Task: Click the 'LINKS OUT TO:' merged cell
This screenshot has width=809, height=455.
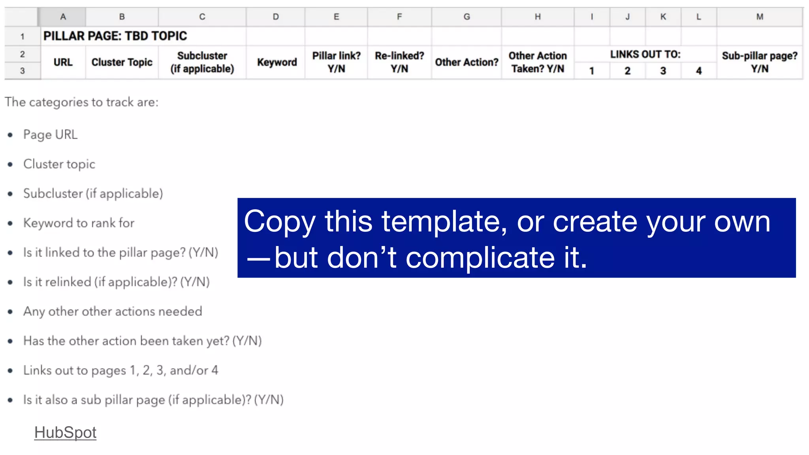Action: [x=645, y=54]
